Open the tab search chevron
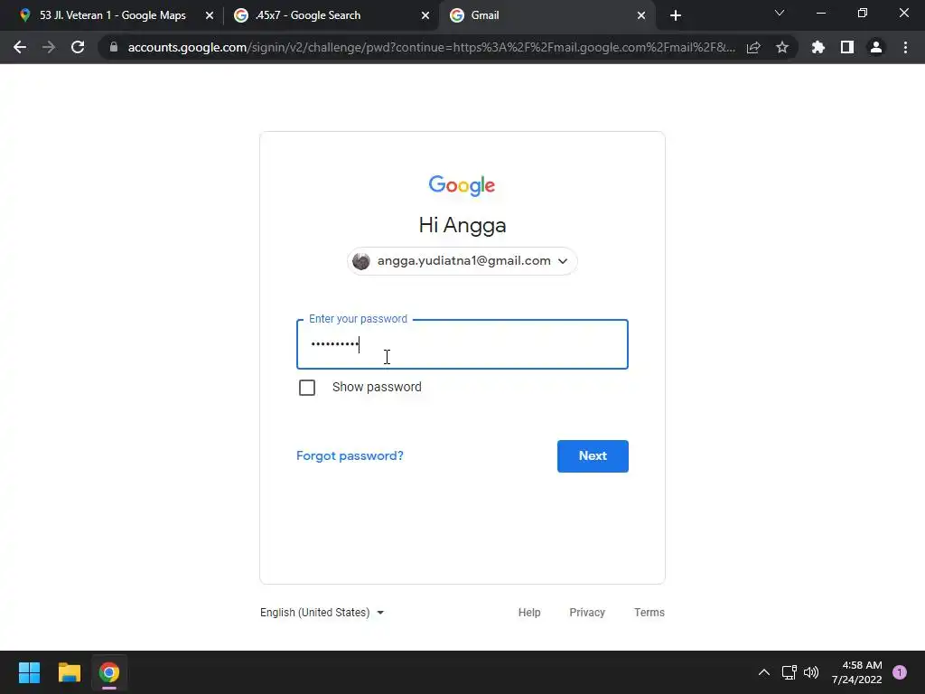This screenshot has width=925, height=694. [780, 13]
